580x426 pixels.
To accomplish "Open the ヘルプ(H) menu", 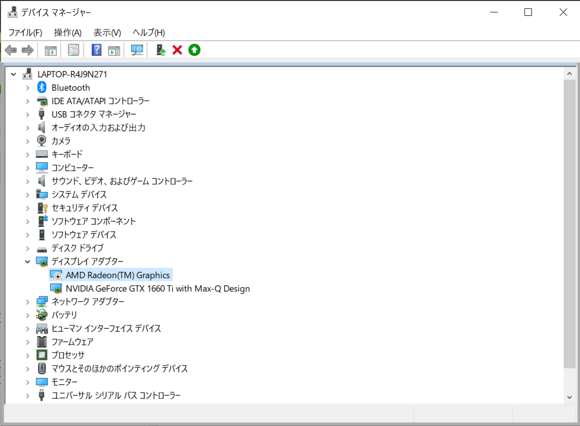I will coord(149,33).
